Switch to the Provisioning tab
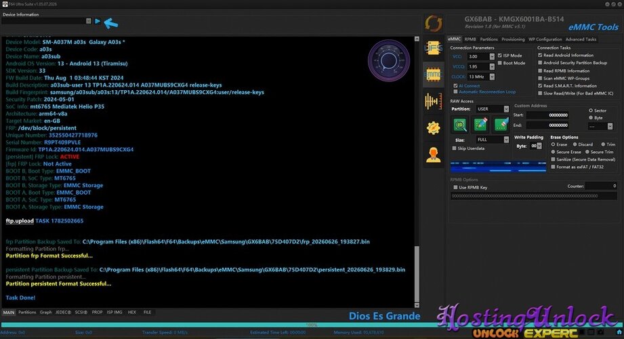This screenshot has height=339, width=624. pos(513,39)
